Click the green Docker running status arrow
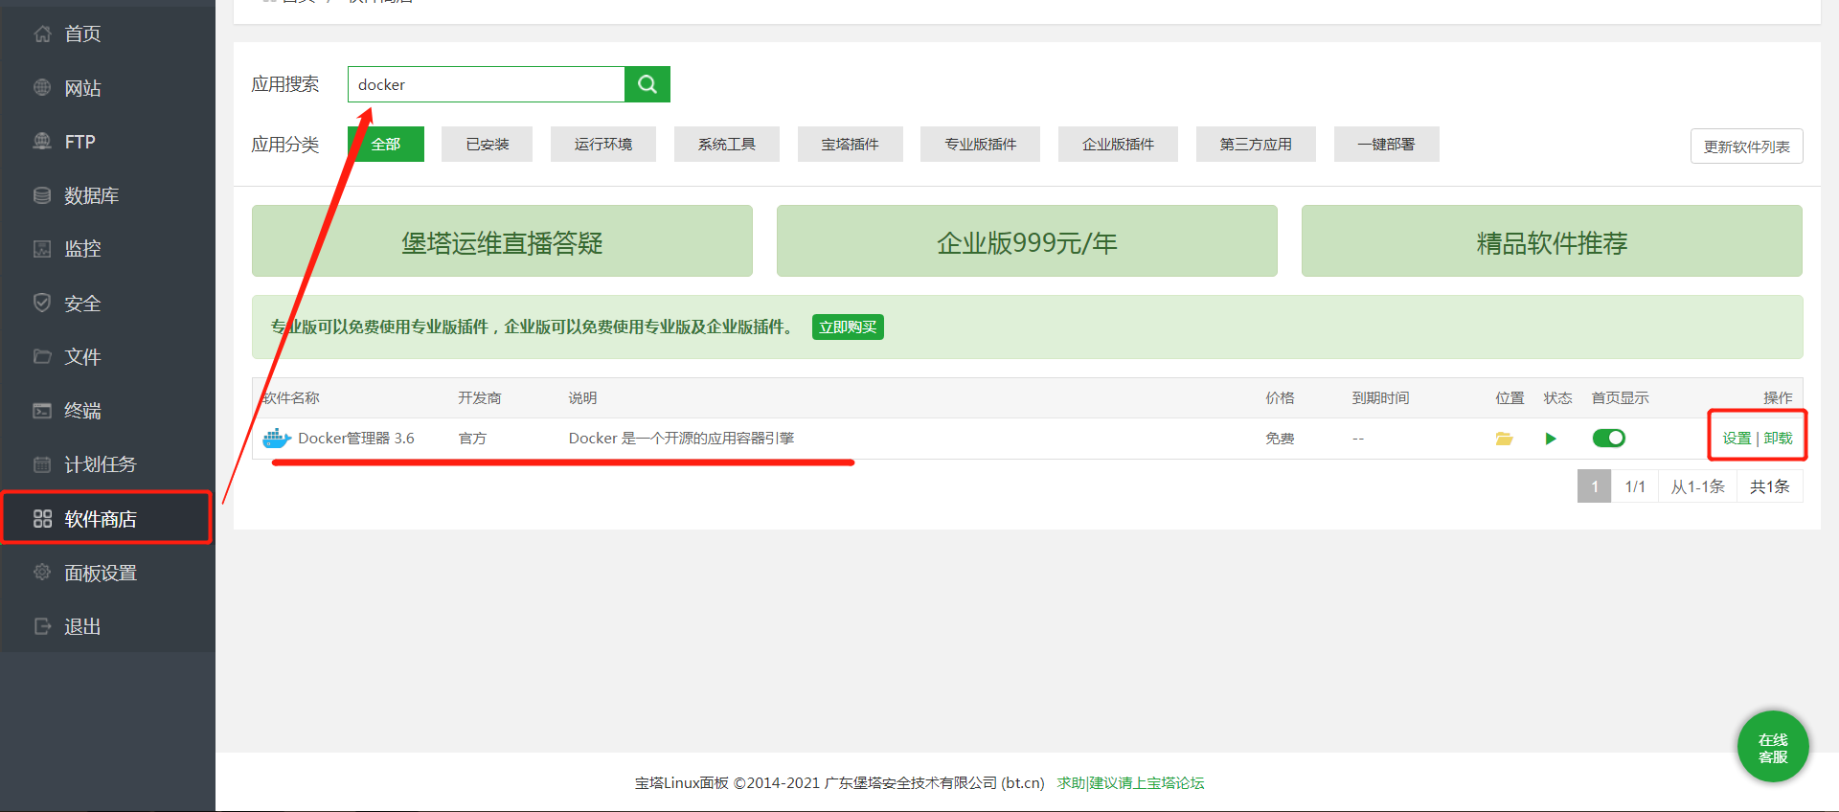 click(x=1551, y=439)
